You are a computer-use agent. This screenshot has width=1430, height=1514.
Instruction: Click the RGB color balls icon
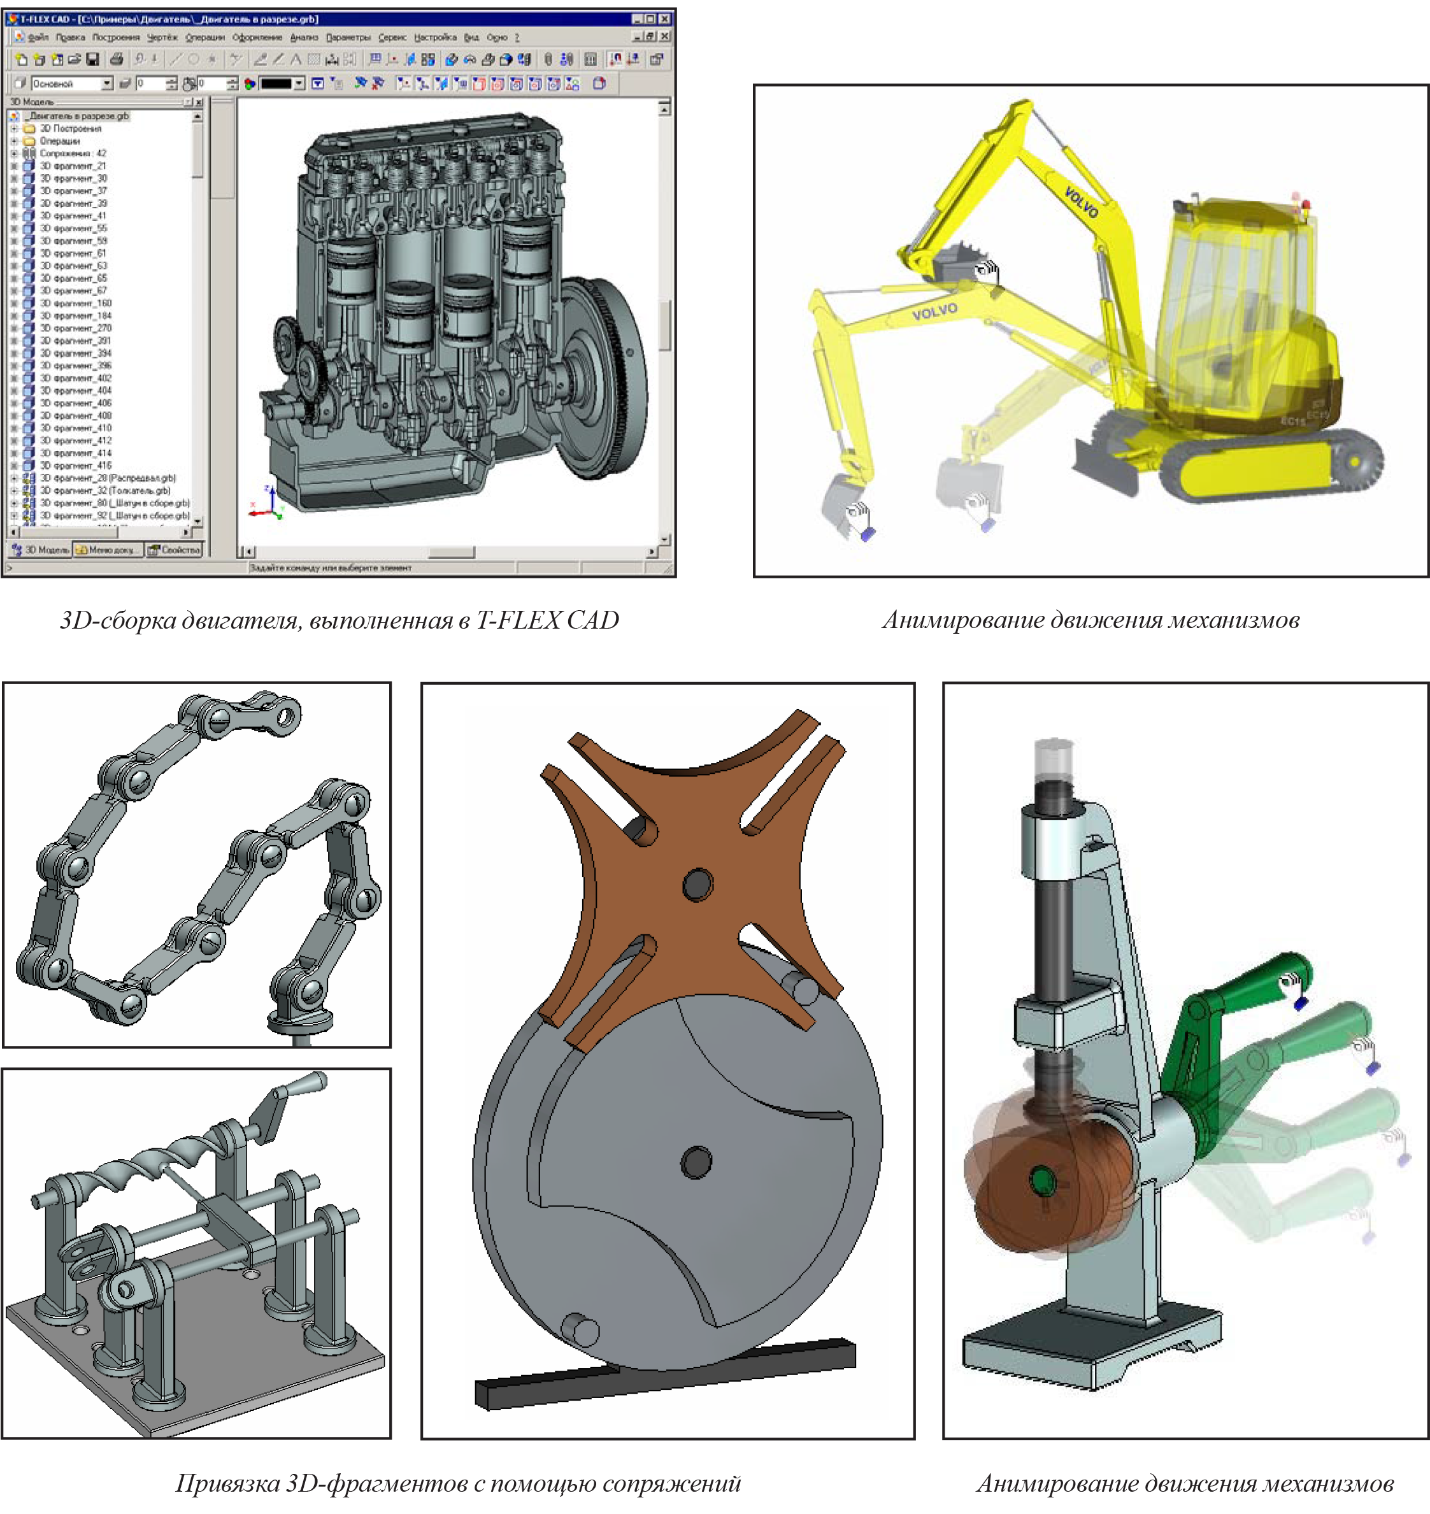[x=249, y=84]
